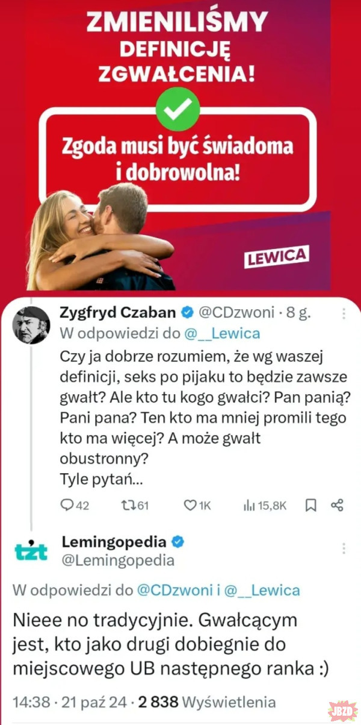Viewport: 361px width, 725px height.
Task: Open the @Lemingopedia handle
Action: (118, 560)
